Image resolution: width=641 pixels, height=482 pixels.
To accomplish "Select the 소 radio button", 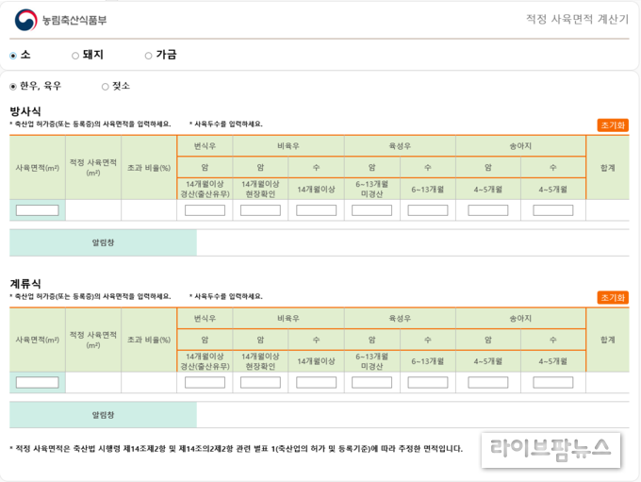I will [x=13, y=56].
